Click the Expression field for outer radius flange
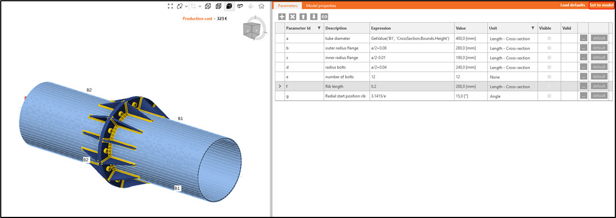The height and width of the screenshot is (218, 616). click(411, 48)
